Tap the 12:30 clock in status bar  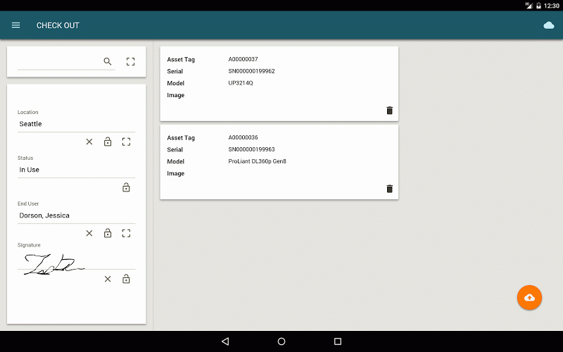coord(552,6)
